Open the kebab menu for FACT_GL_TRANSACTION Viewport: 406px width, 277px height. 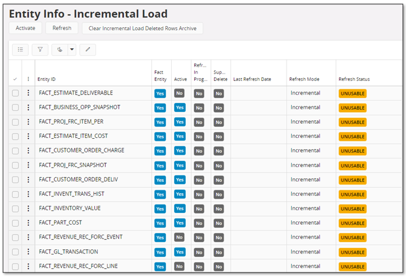coord(28,252)
